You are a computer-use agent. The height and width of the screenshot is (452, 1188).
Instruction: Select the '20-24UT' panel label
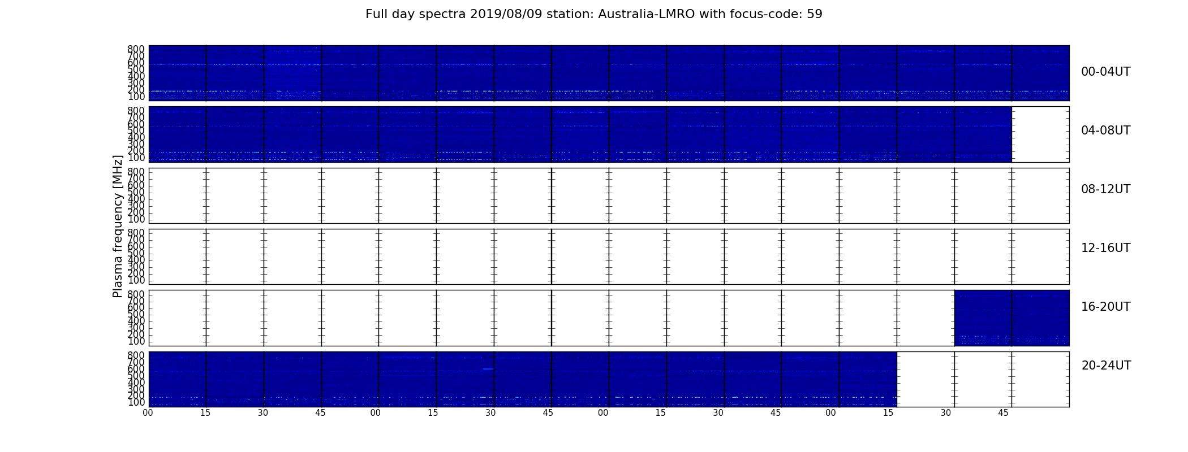pos(1106,366)
